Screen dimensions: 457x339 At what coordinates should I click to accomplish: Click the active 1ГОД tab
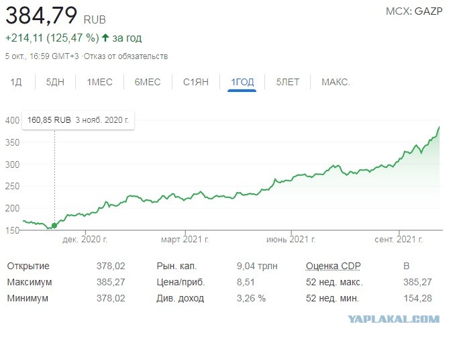click(242, 82)
